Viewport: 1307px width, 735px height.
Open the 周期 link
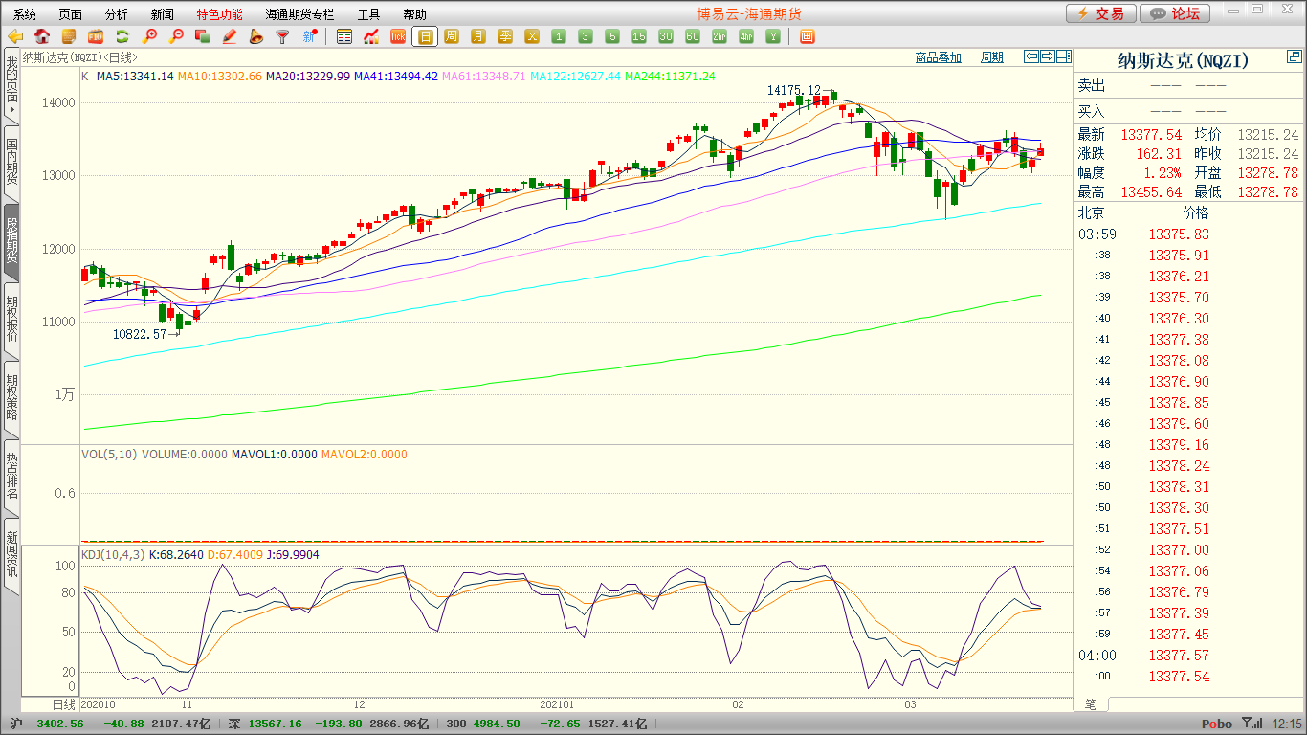[992, 57]
